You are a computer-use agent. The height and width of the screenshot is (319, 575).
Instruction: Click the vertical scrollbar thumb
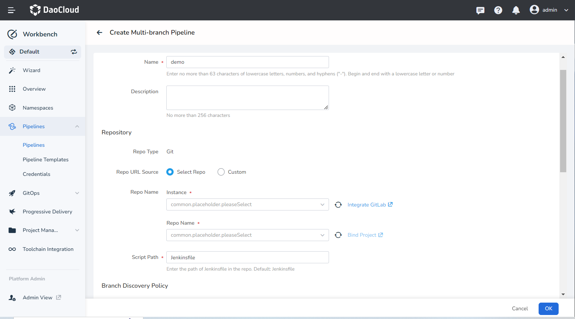click(x=563, y=120)
